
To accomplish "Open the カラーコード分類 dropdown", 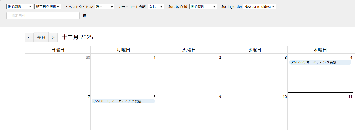I will click(x=156, y=6).
